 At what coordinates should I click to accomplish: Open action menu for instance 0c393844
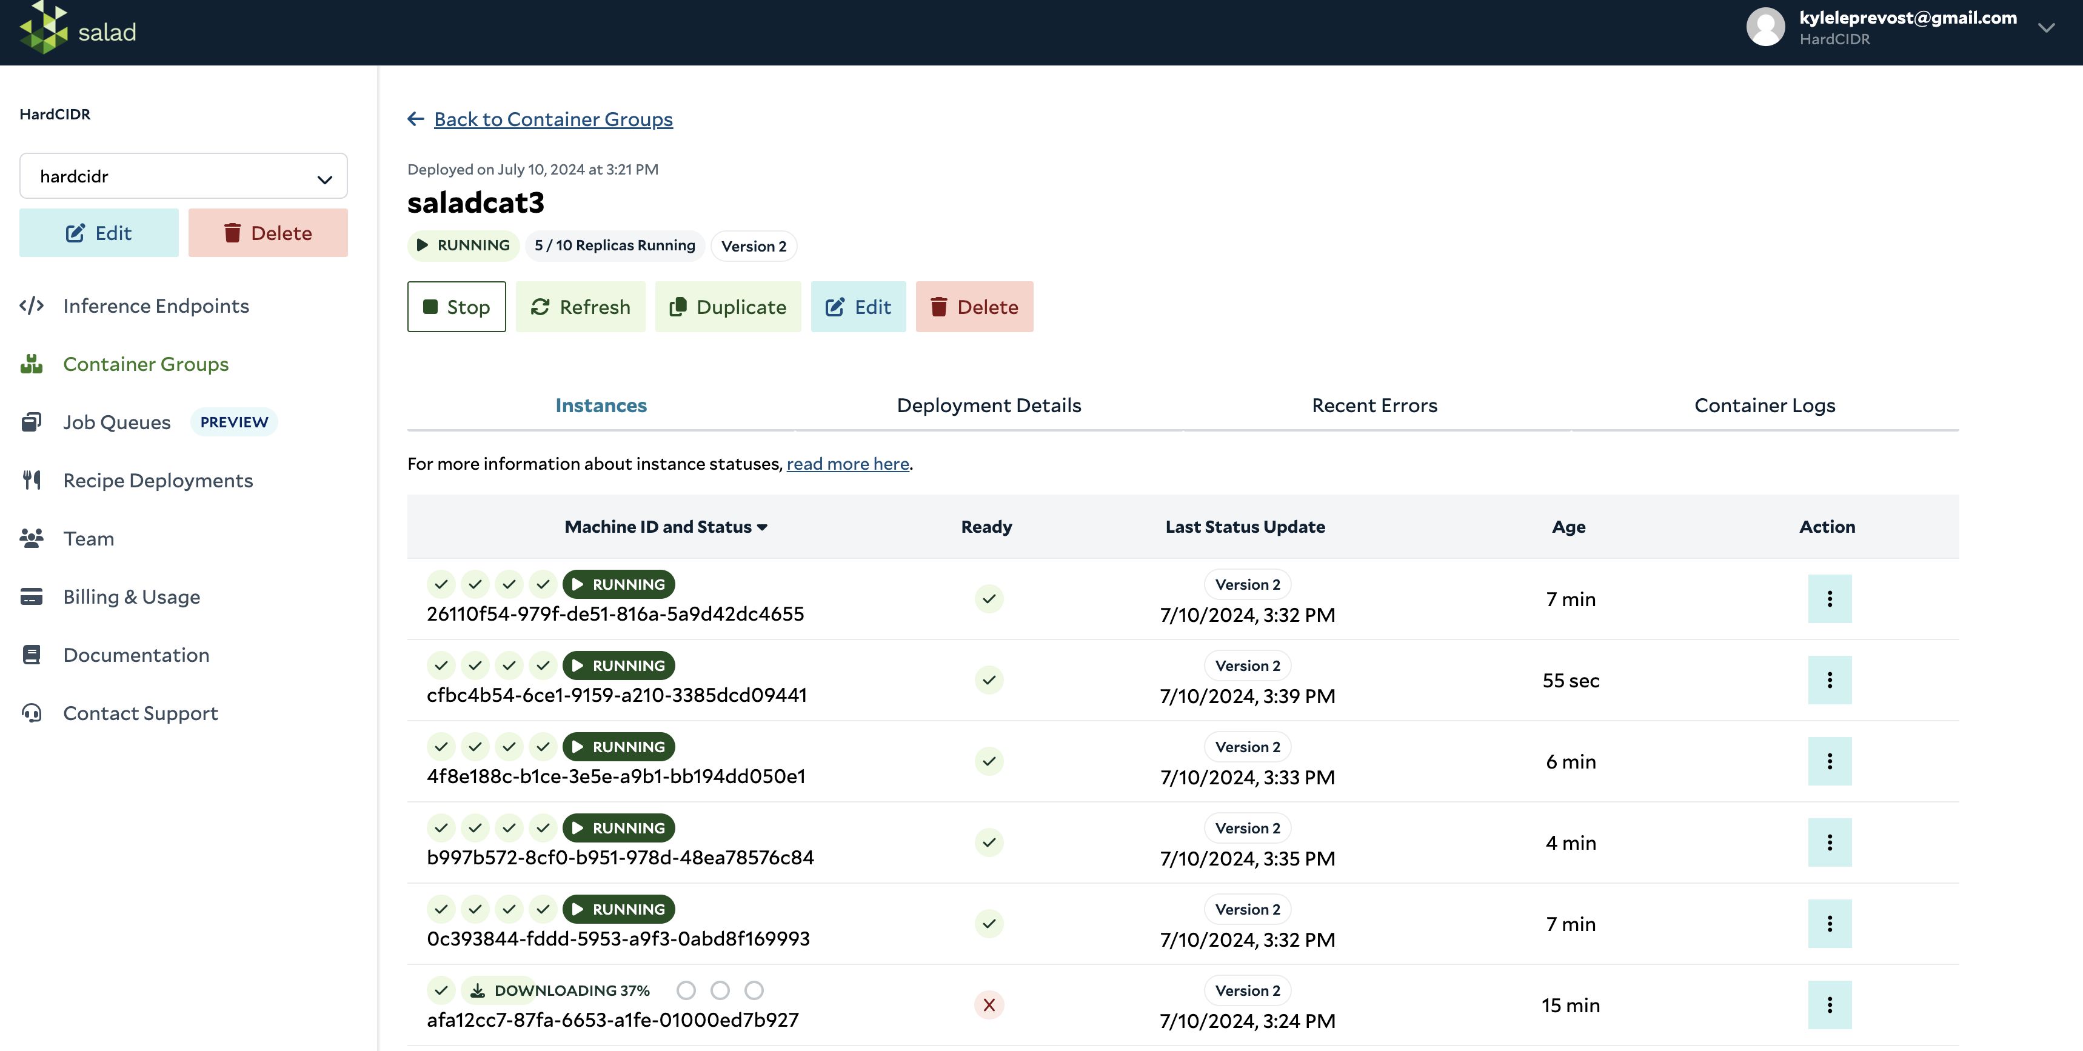click(x=1829, y=923)
